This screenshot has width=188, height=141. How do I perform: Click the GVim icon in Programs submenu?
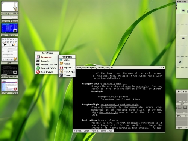pyautogui.click(x=61, y=60)
